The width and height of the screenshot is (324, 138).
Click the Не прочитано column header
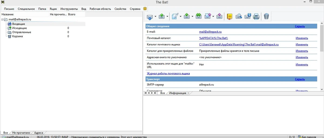click(x=58, y=14)
